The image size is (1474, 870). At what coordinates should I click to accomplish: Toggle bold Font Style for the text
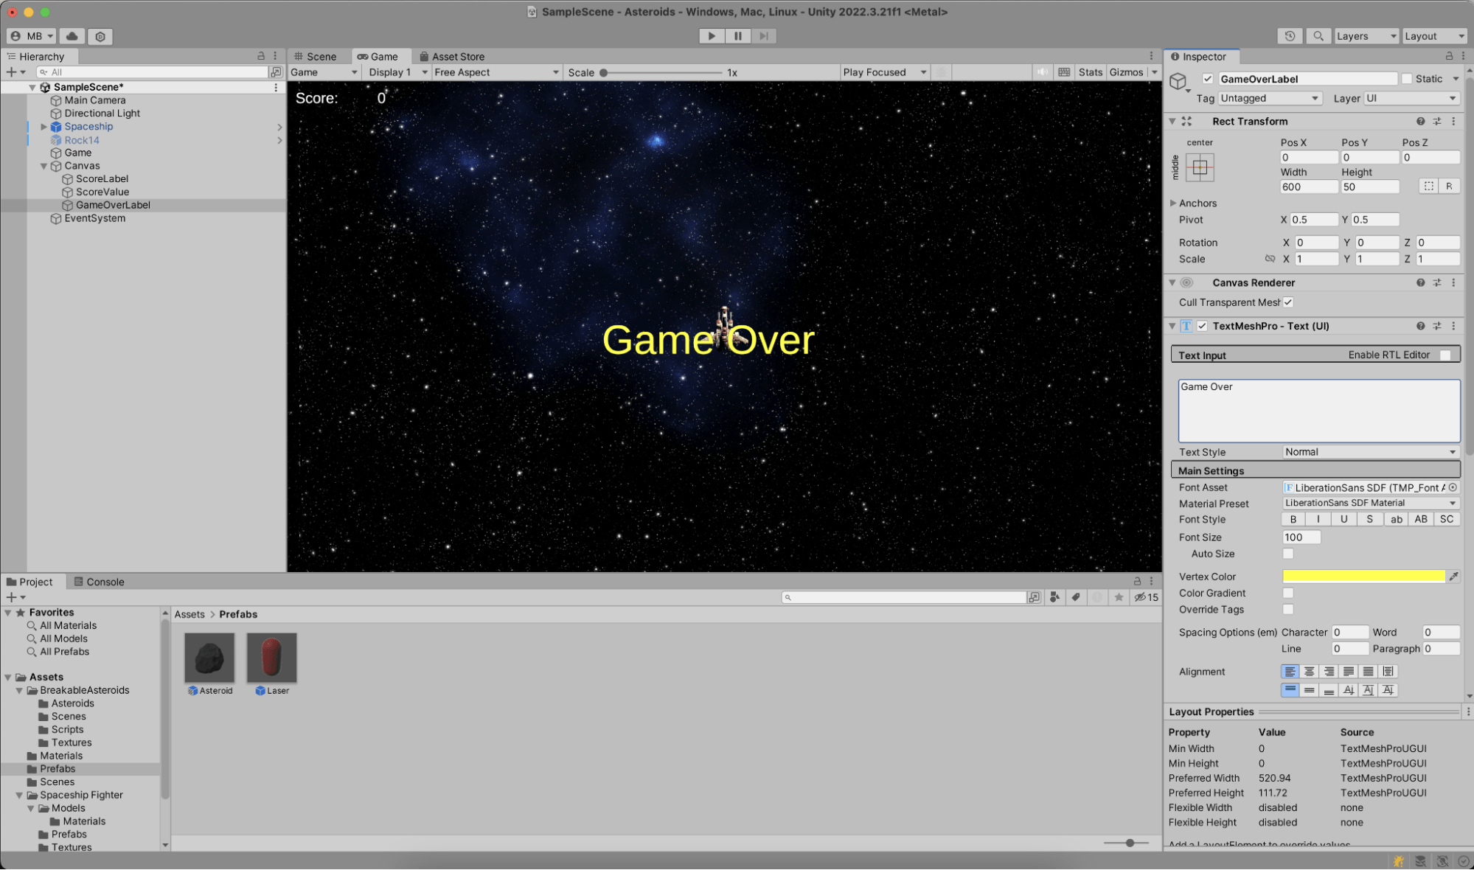(x=1292, y=518)
